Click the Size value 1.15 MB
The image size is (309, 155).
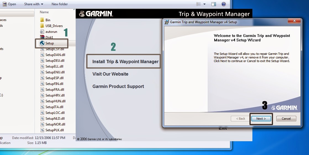tap(41, 143)
